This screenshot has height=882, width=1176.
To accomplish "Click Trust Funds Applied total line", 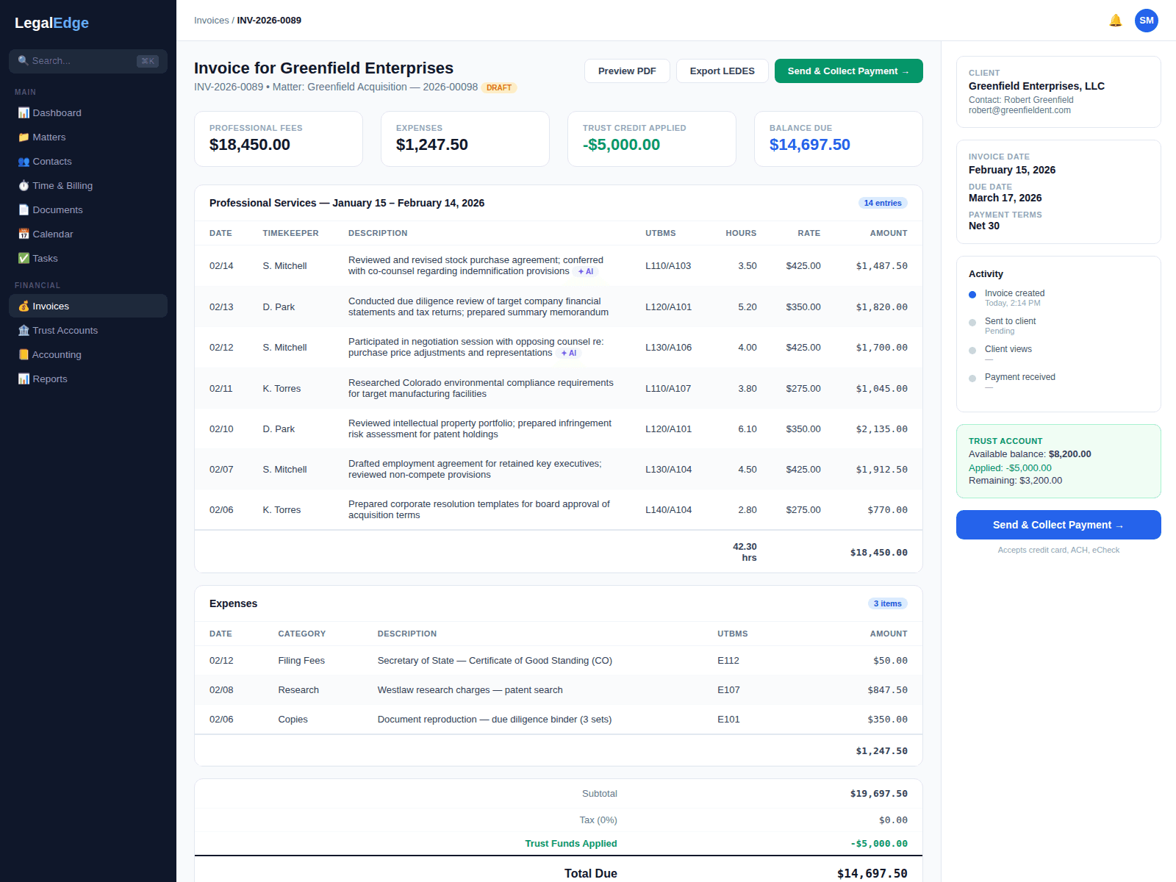I will [x=559, y=844].
